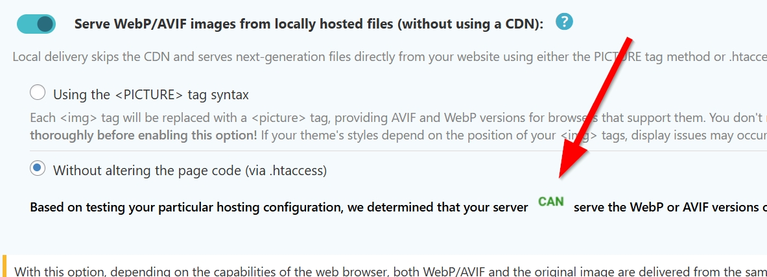Select the PICTURE tag syntax radio button

click(38, 93)
